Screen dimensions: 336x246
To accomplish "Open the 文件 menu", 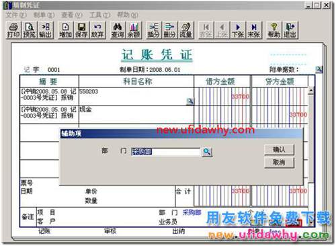I will click(16, 15).
